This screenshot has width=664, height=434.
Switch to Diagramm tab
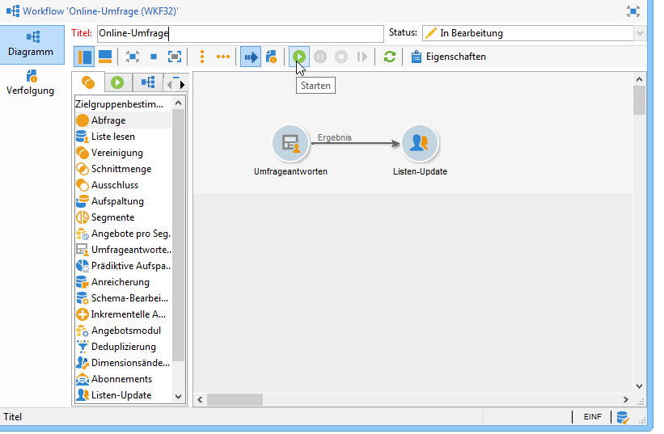click(32, 44)
